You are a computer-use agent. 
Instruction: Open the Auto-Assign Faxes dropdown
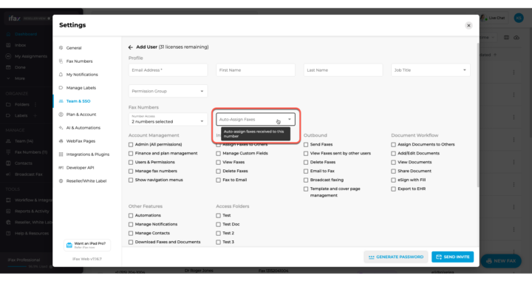256,119
